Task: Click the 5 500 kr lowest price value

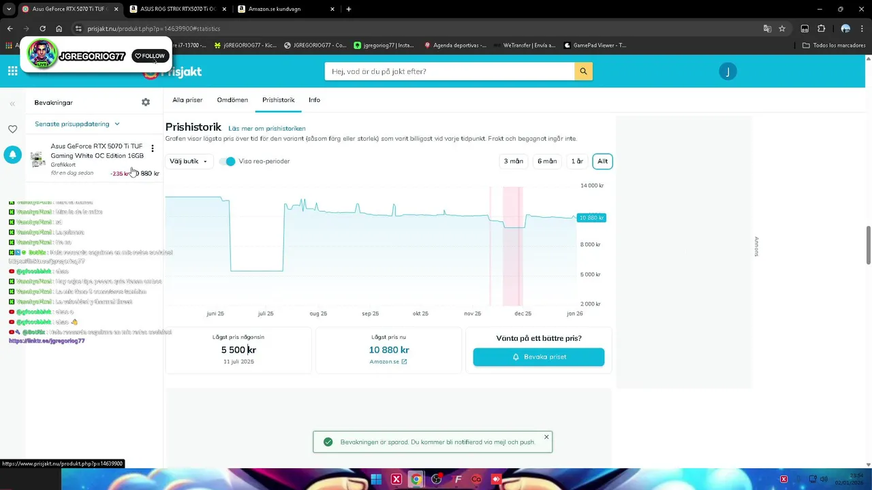Action: 238,350
